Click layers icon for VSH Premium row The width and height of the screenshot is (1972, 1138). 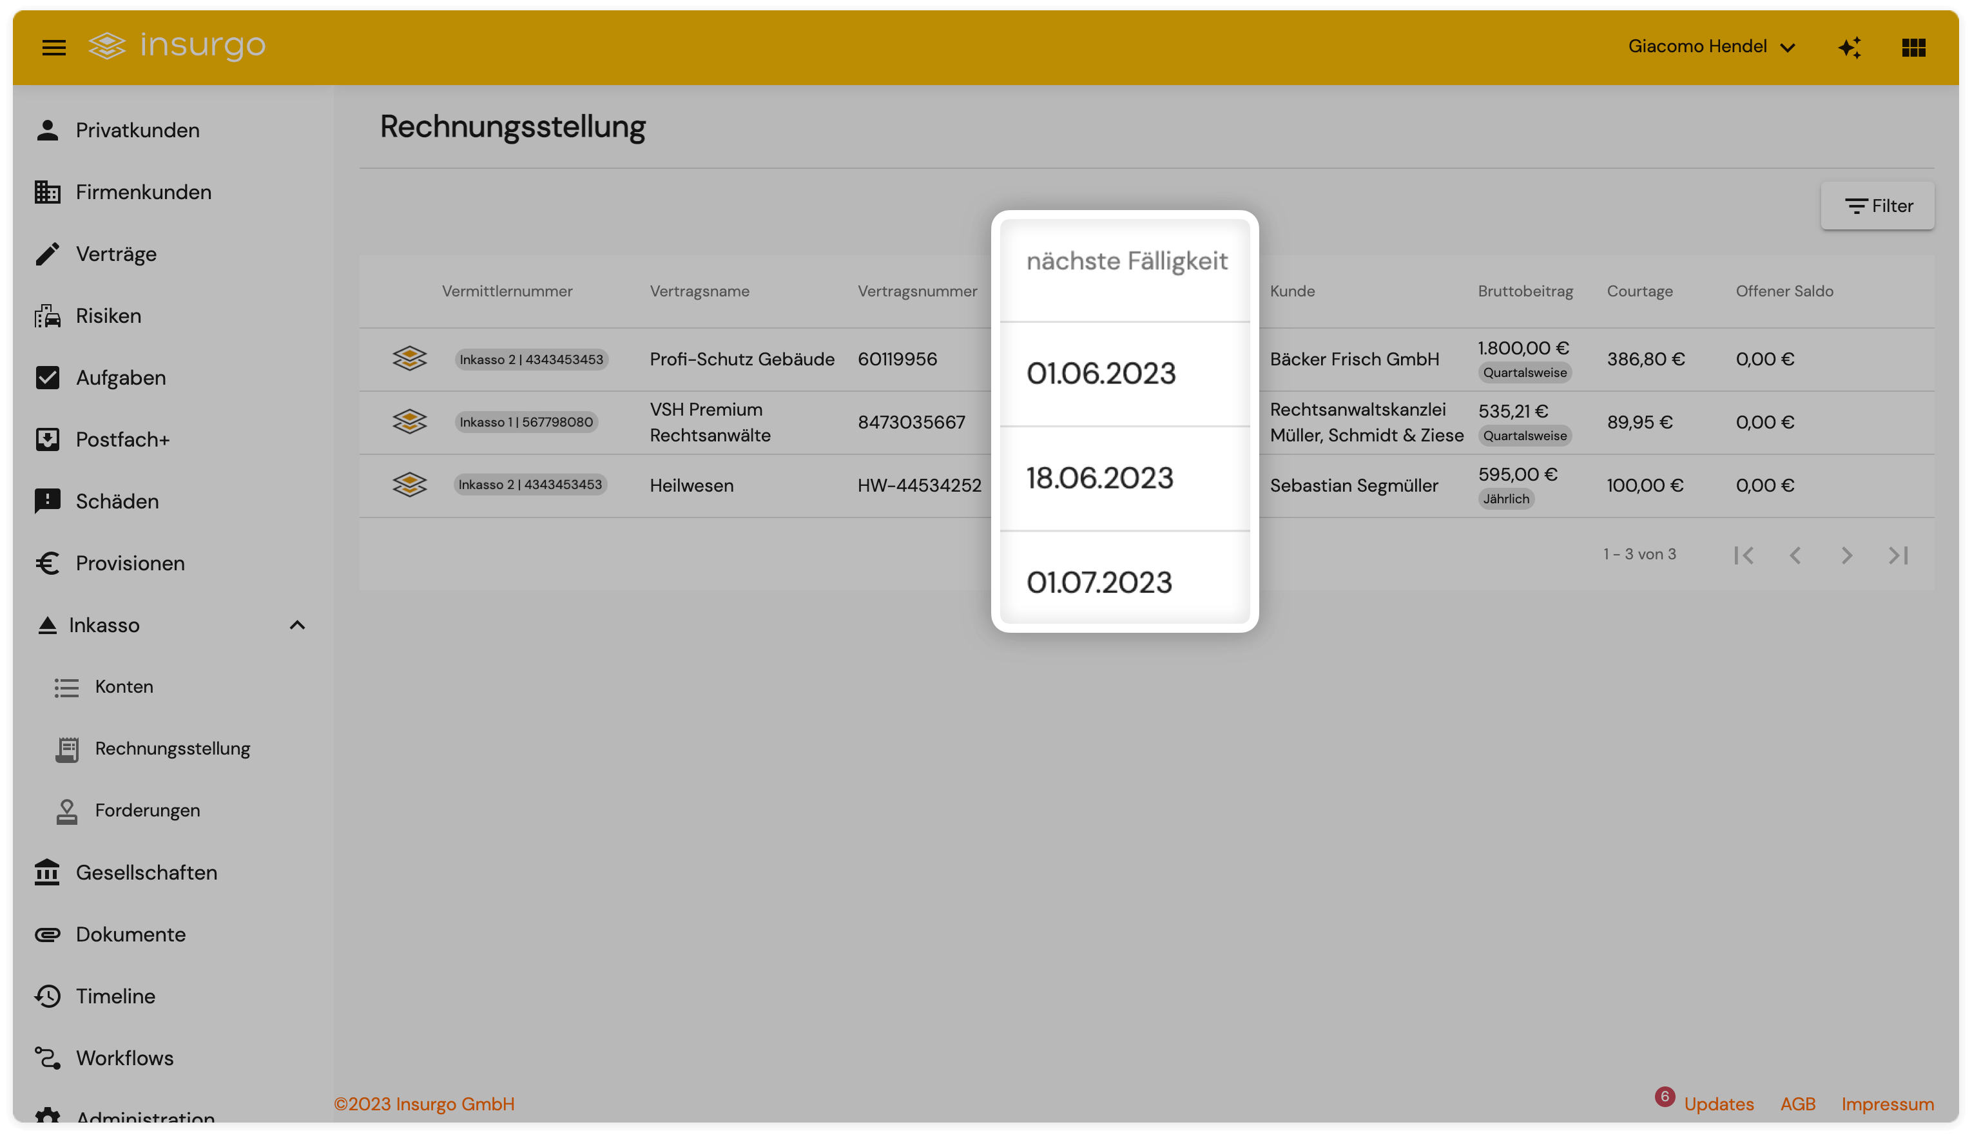point(409,421)
